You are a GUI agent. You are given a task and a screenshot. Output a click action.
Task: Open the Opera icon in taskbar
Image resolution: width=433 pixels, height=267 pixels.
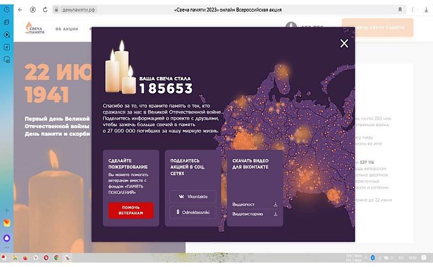(x=46, y=257)
